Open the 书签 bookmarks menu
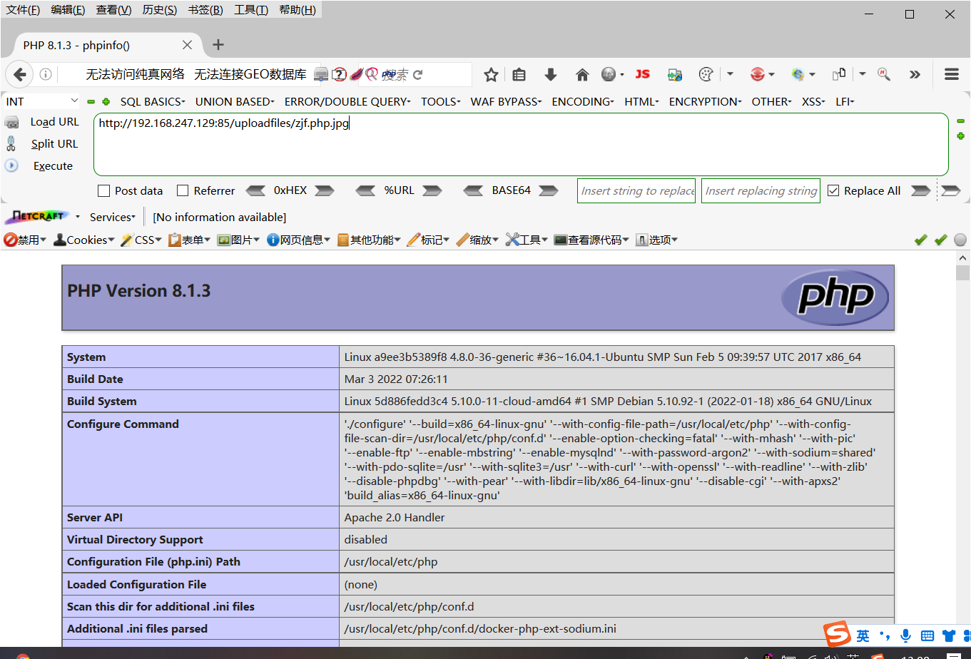 (205, 9)
